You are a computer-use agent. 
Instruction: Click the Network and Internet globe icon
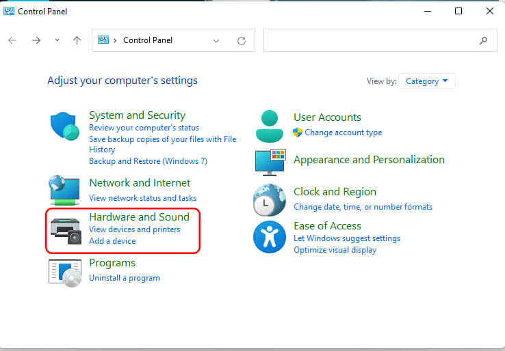[65, 189]
